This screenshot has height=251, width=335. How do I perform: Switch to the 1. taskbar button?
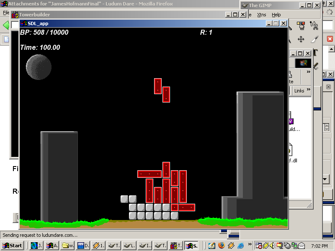[x=98, y=246]
